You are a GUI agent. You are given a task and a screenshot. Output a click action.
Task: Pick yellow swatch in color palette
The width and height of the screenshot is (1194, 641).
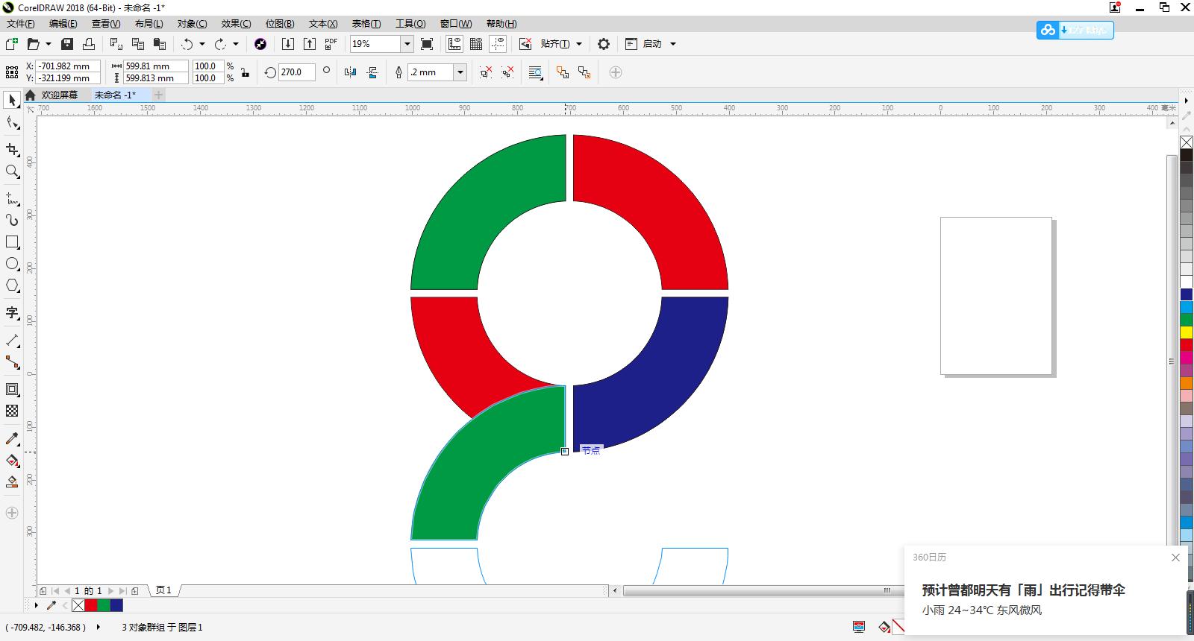(x=1186, y=332)
